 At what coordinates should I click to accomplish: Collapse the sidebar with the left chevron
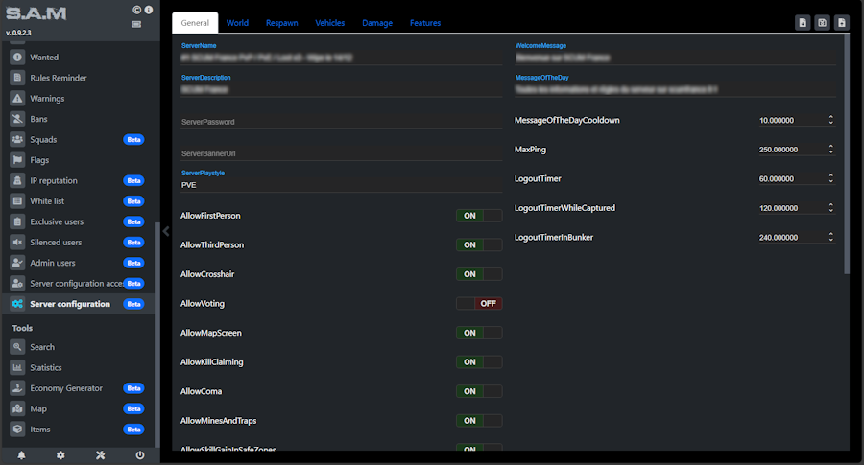pyautogui.click(x=166, y=231)
